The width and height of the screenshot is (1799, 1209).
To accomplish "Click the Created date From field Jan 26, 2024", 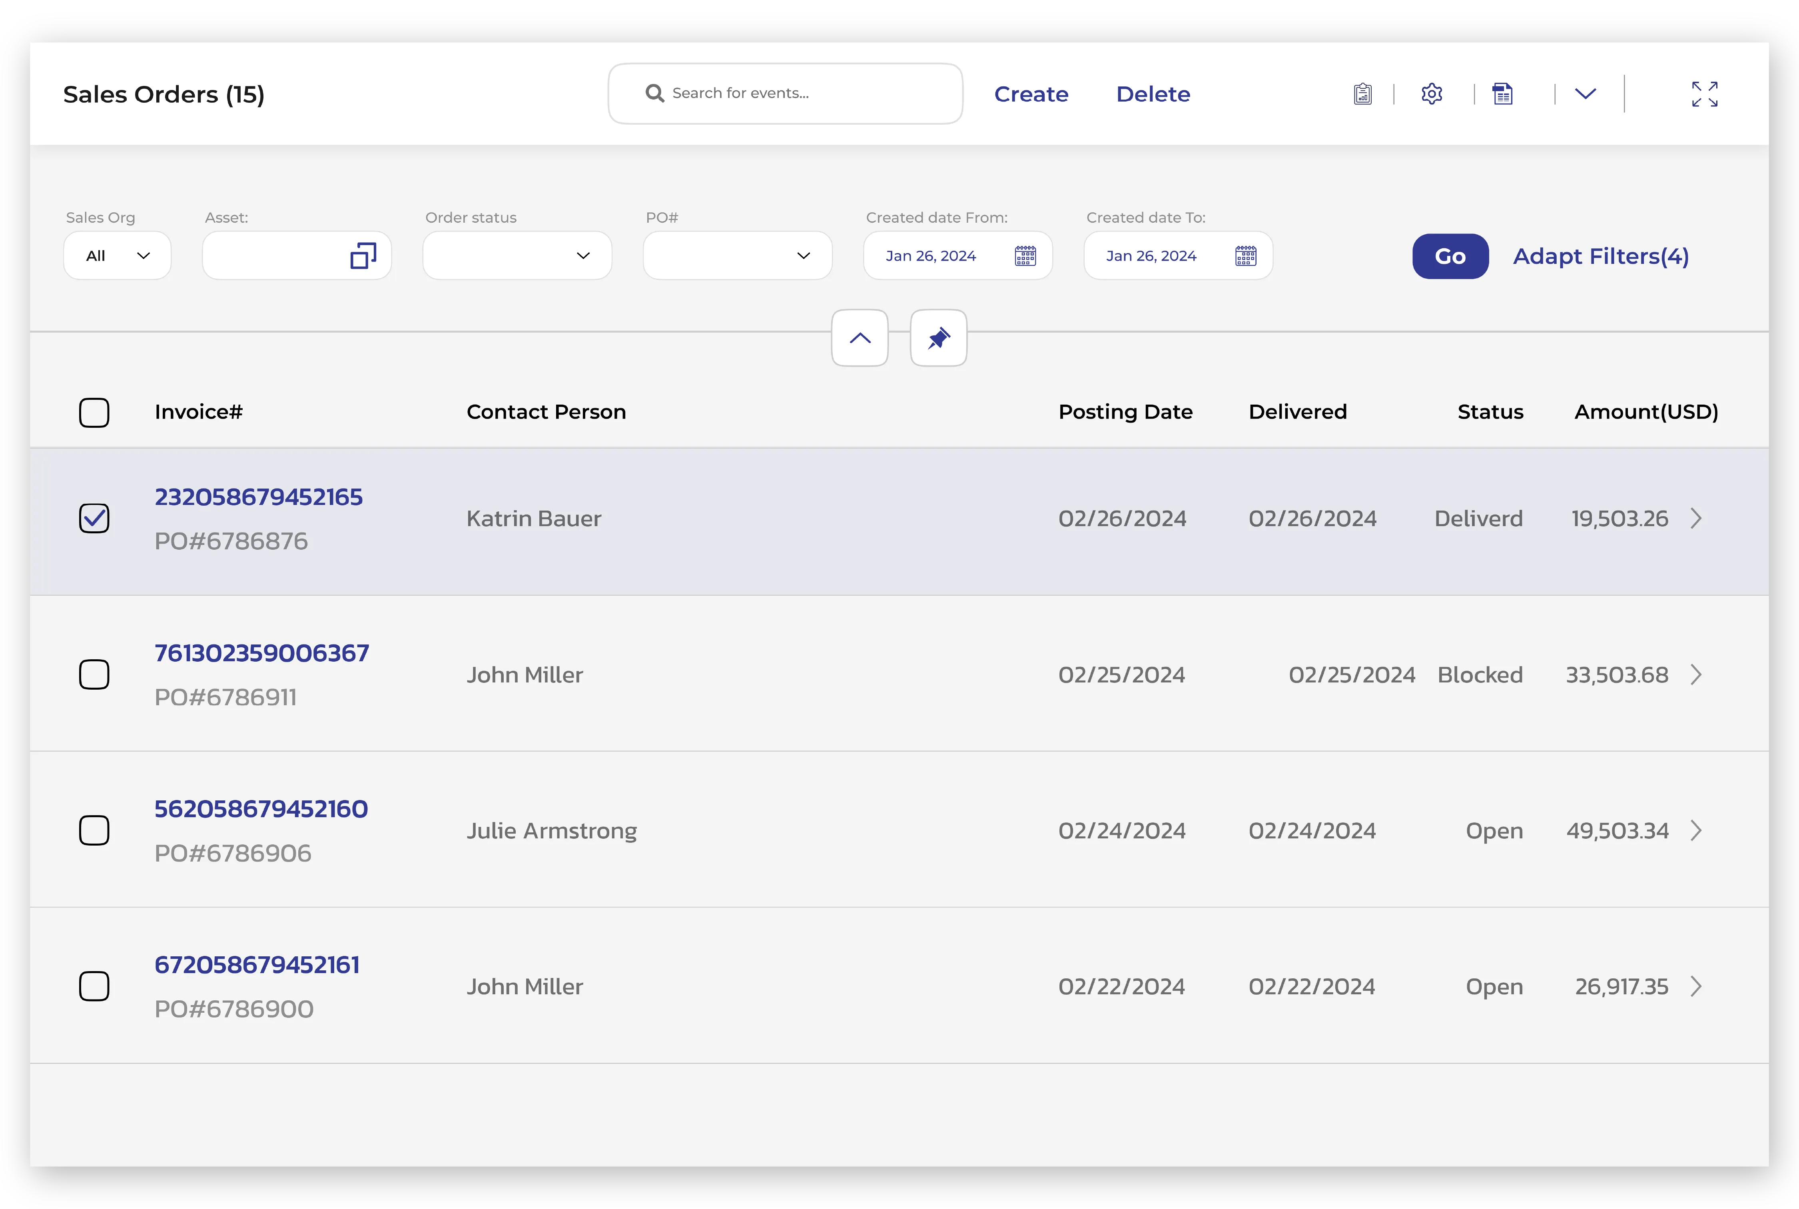I will (x=958, y=256).
